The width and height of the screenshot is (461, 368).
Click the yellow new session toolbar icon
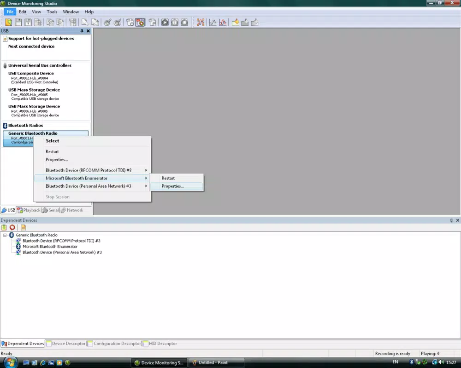click(8, 22)
